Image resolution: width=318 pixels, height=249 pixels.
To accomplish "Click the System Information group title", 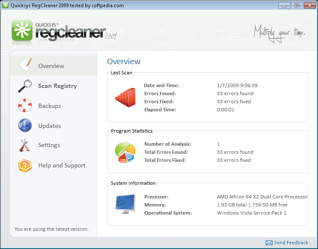I will tap(133, 183).
